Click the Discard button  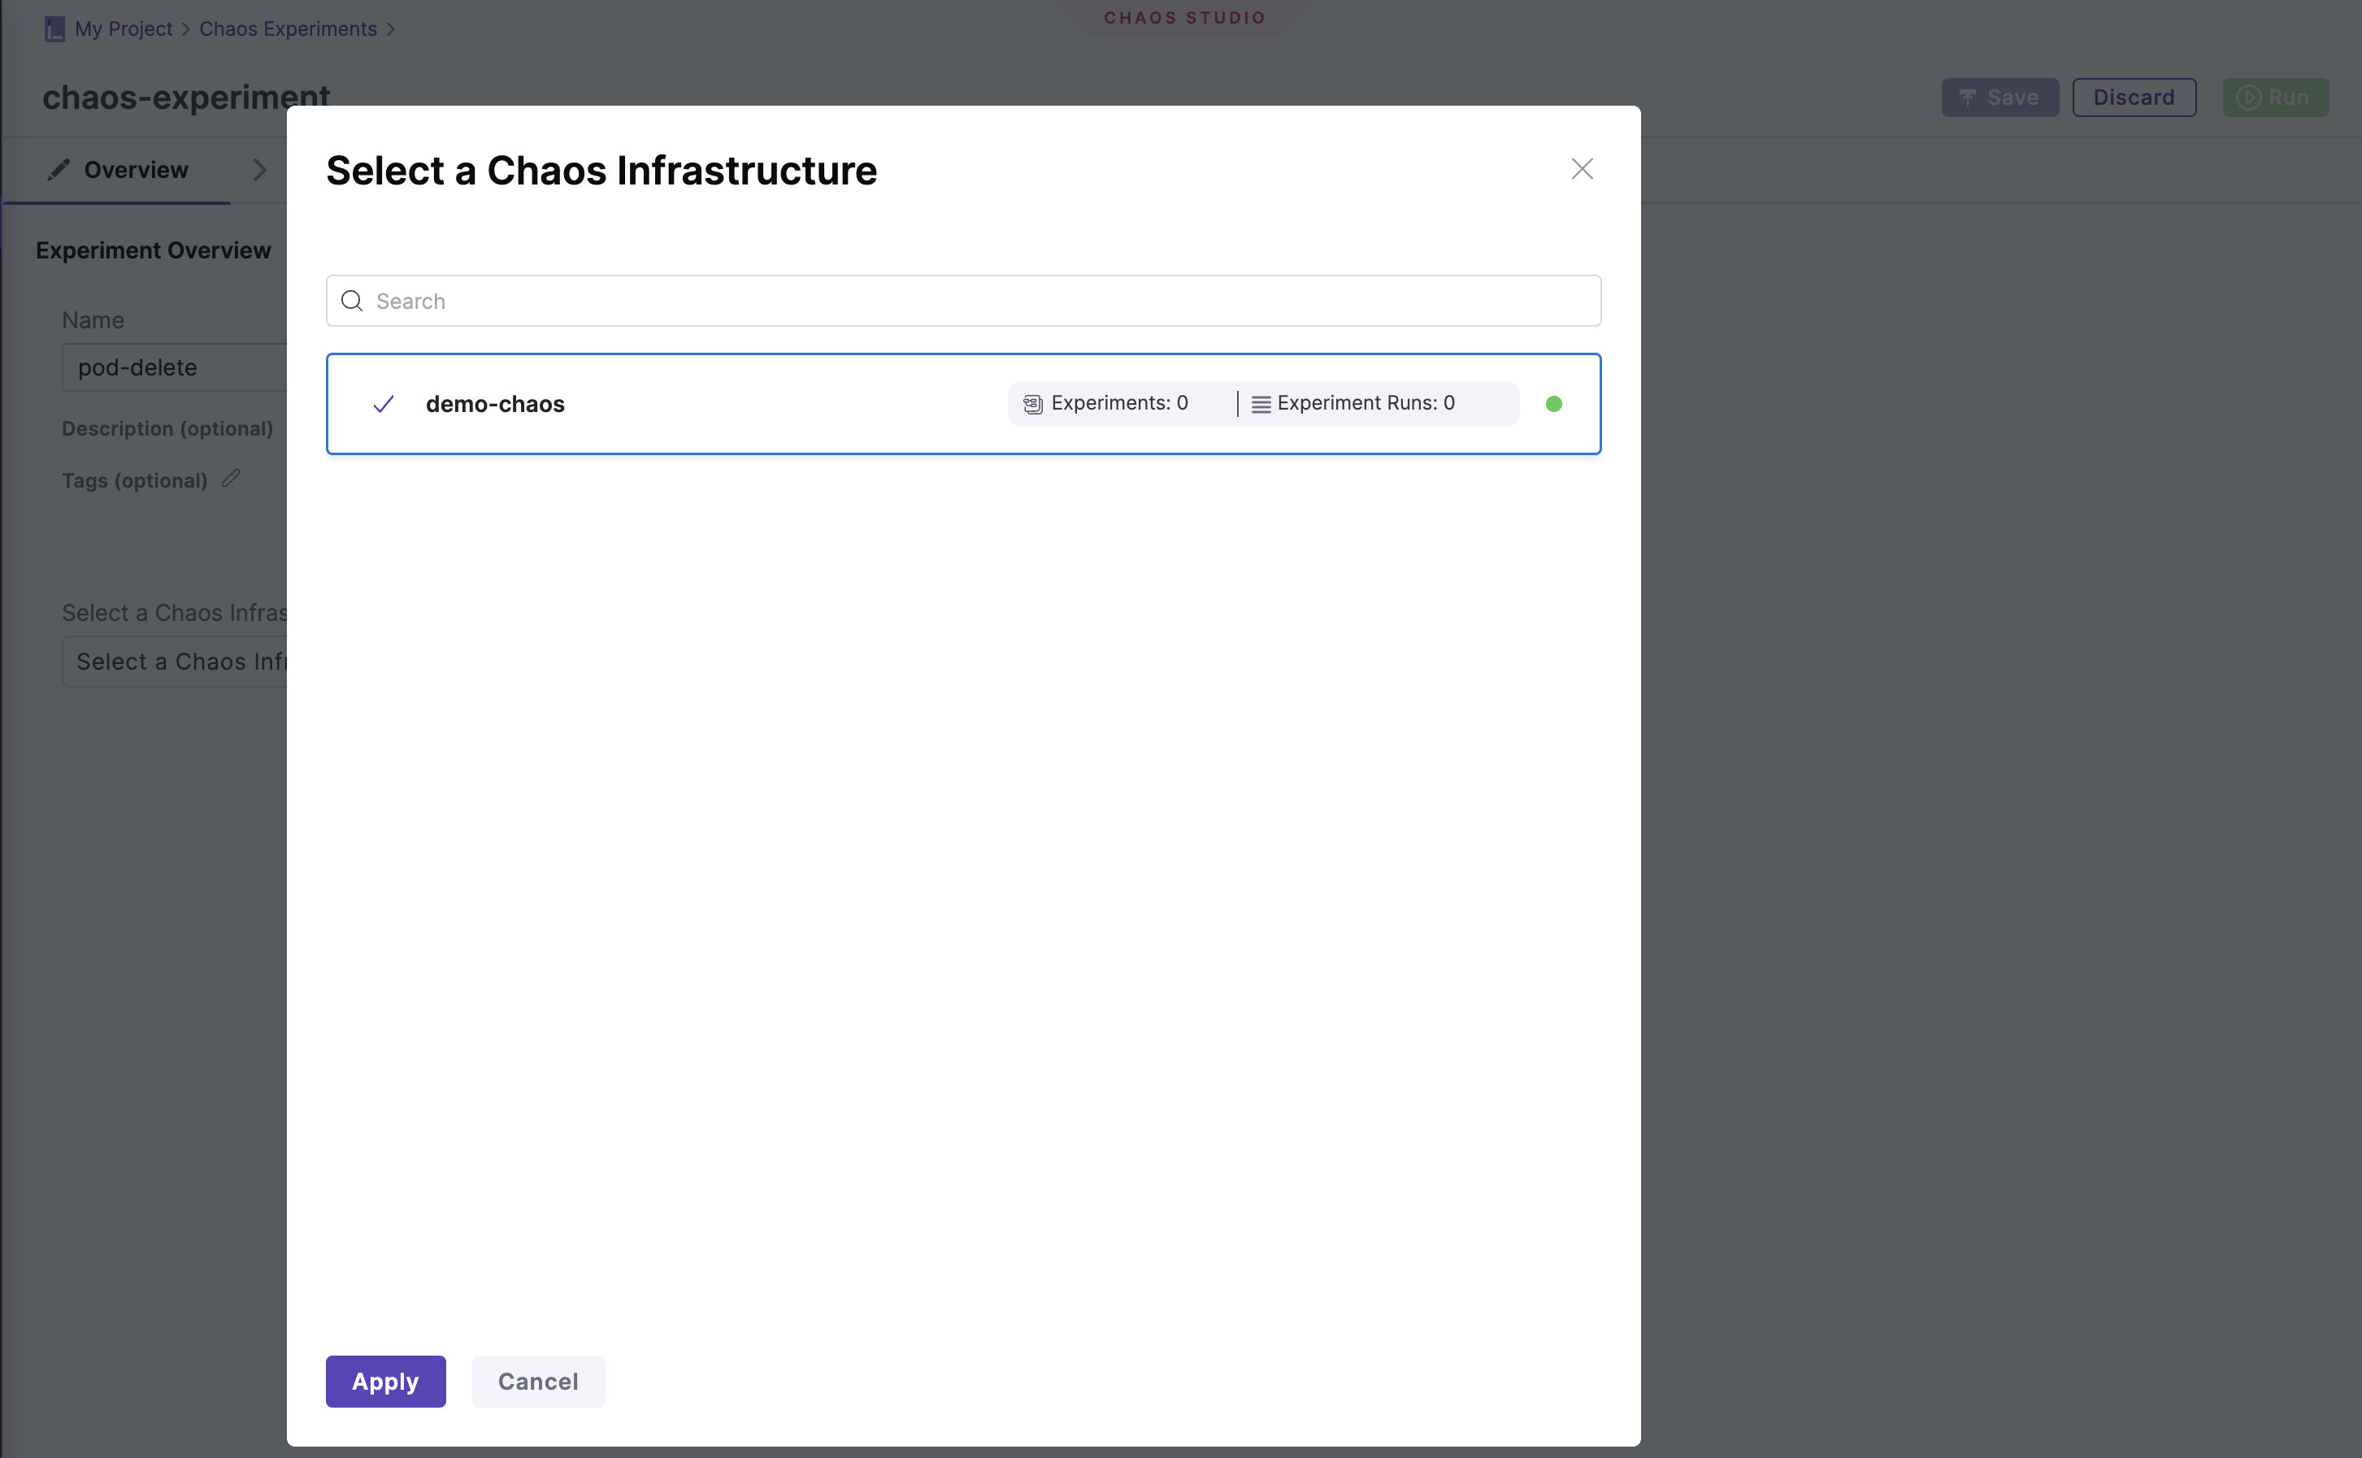click(x=2134, y=98)
